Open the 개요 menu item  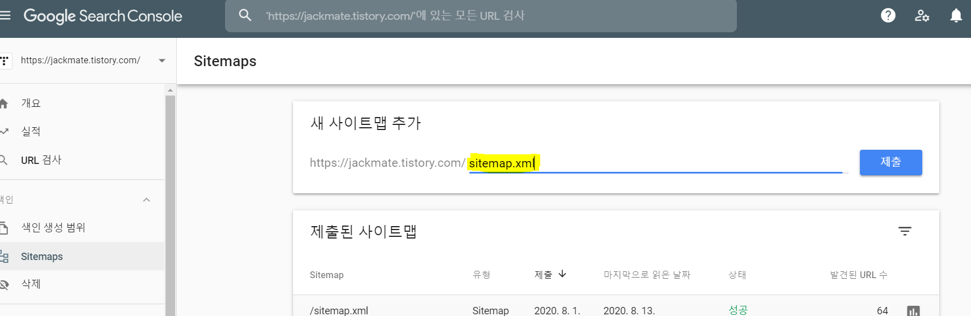coord(82,103)
